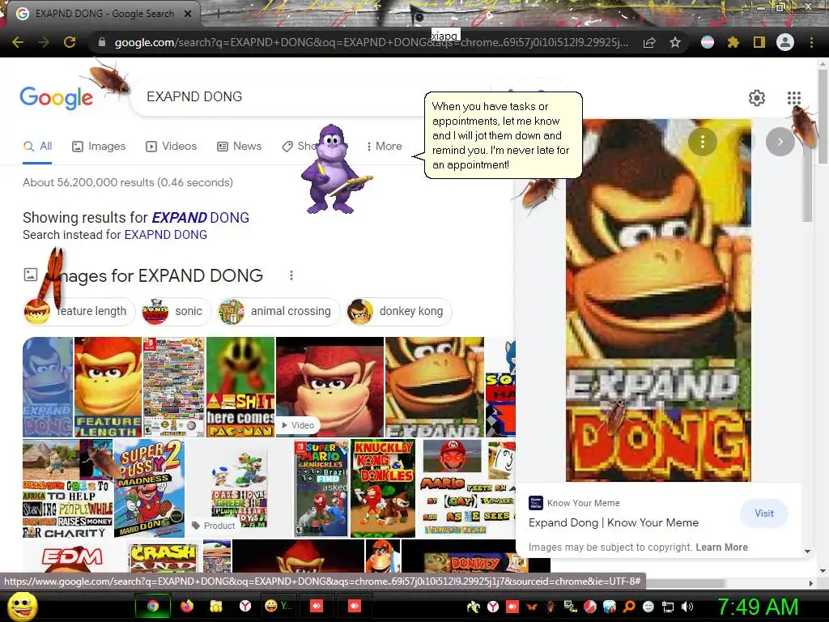This screenshot has width=829, height=622.
Task: Click the magnifier tray icon
Action: [628, 607]
